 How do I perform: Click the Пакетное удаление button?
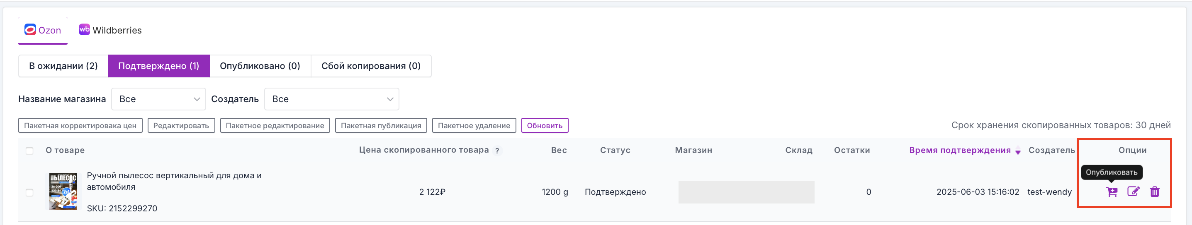(x=474, y=125)
